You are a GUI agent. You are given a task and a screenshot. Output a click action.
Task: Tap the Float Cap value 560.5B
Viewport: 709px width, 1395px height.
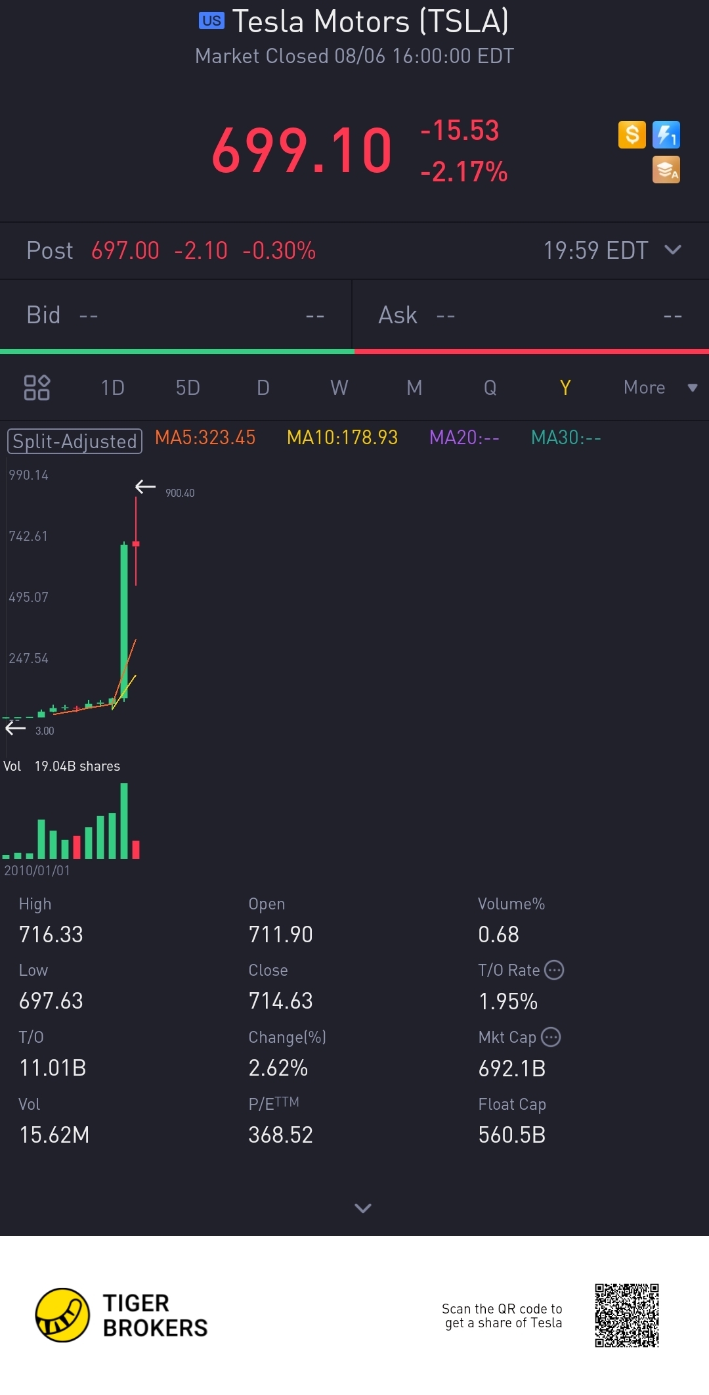(512, 1135)
